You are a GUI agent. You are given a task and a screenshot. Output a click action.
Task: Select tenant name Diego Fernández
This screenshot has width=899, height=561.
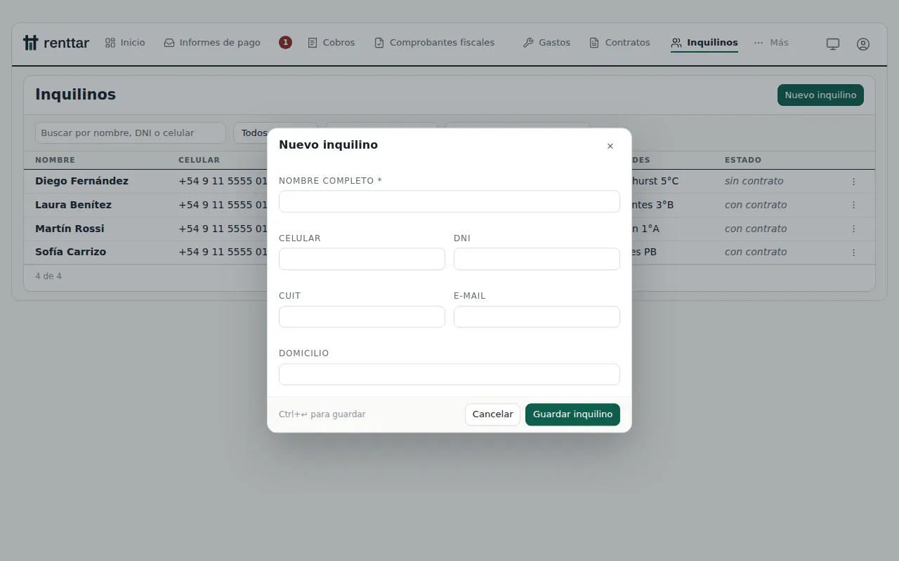click(81, 181)
